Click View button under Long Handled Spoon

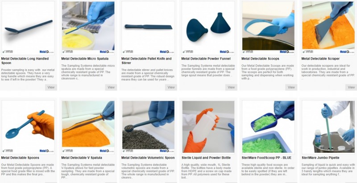[51, 87]
